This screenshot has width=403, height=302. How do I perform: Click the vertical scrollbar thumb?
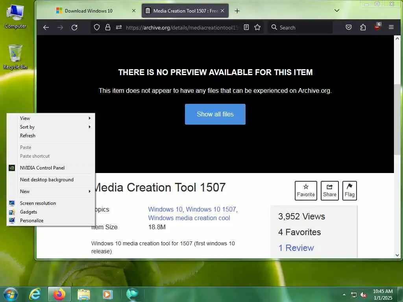(x=397, y=120)
